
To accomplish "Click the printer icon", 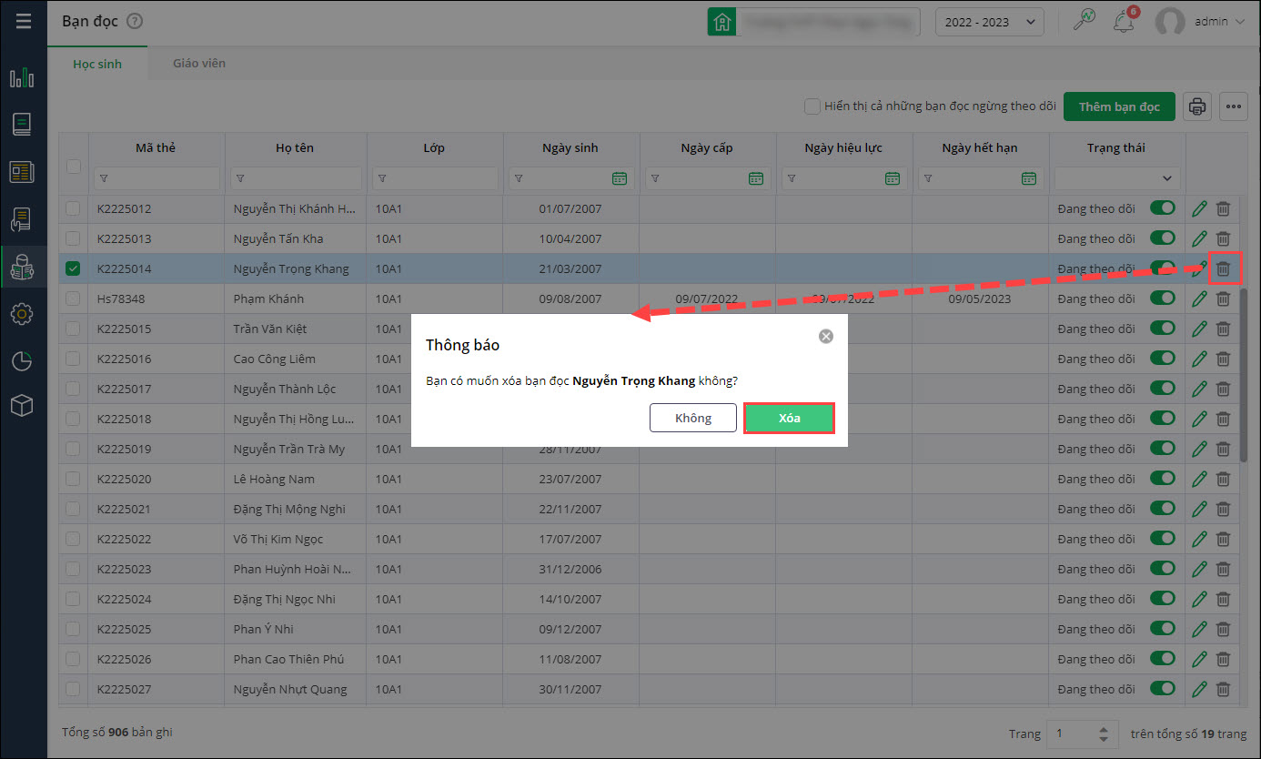I will click(x=1197, y=107).
